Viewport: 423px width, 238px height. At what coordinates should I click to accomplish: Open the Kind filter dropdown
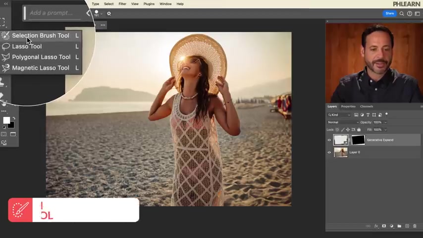click(339, 115)
